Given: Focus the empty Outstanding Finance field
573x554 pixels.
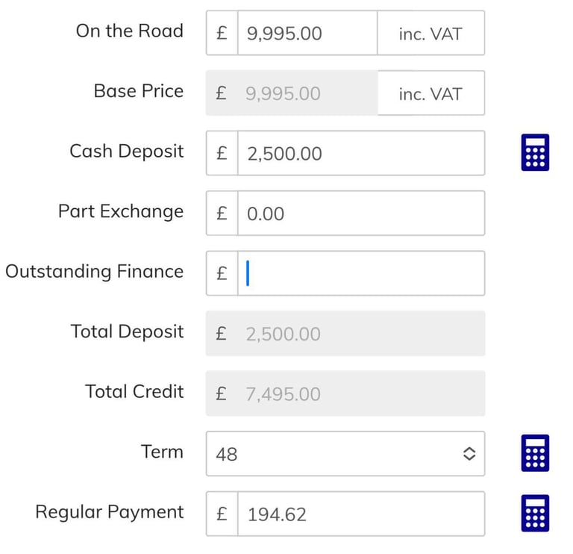Looking at the screenshot, I should pyautogui.click(x=360, y=273).
